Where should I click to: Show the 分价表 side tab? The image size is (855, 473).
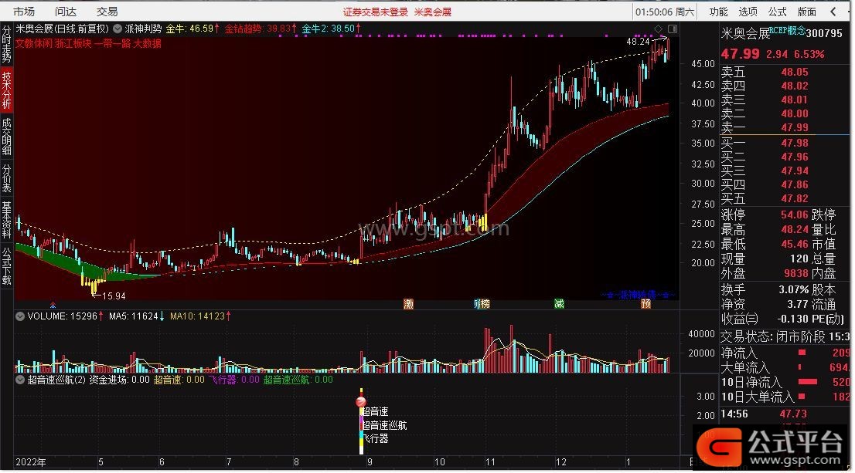[x=6, y=178]
